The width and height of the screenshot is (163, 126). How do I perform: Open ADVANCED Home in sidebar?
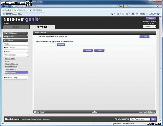[x=15, y=33]
